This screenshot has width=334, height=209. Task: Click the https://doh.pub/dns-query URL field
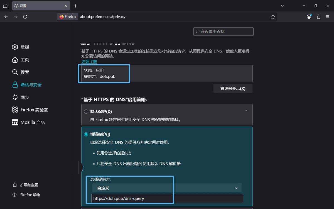click(167, 198)
